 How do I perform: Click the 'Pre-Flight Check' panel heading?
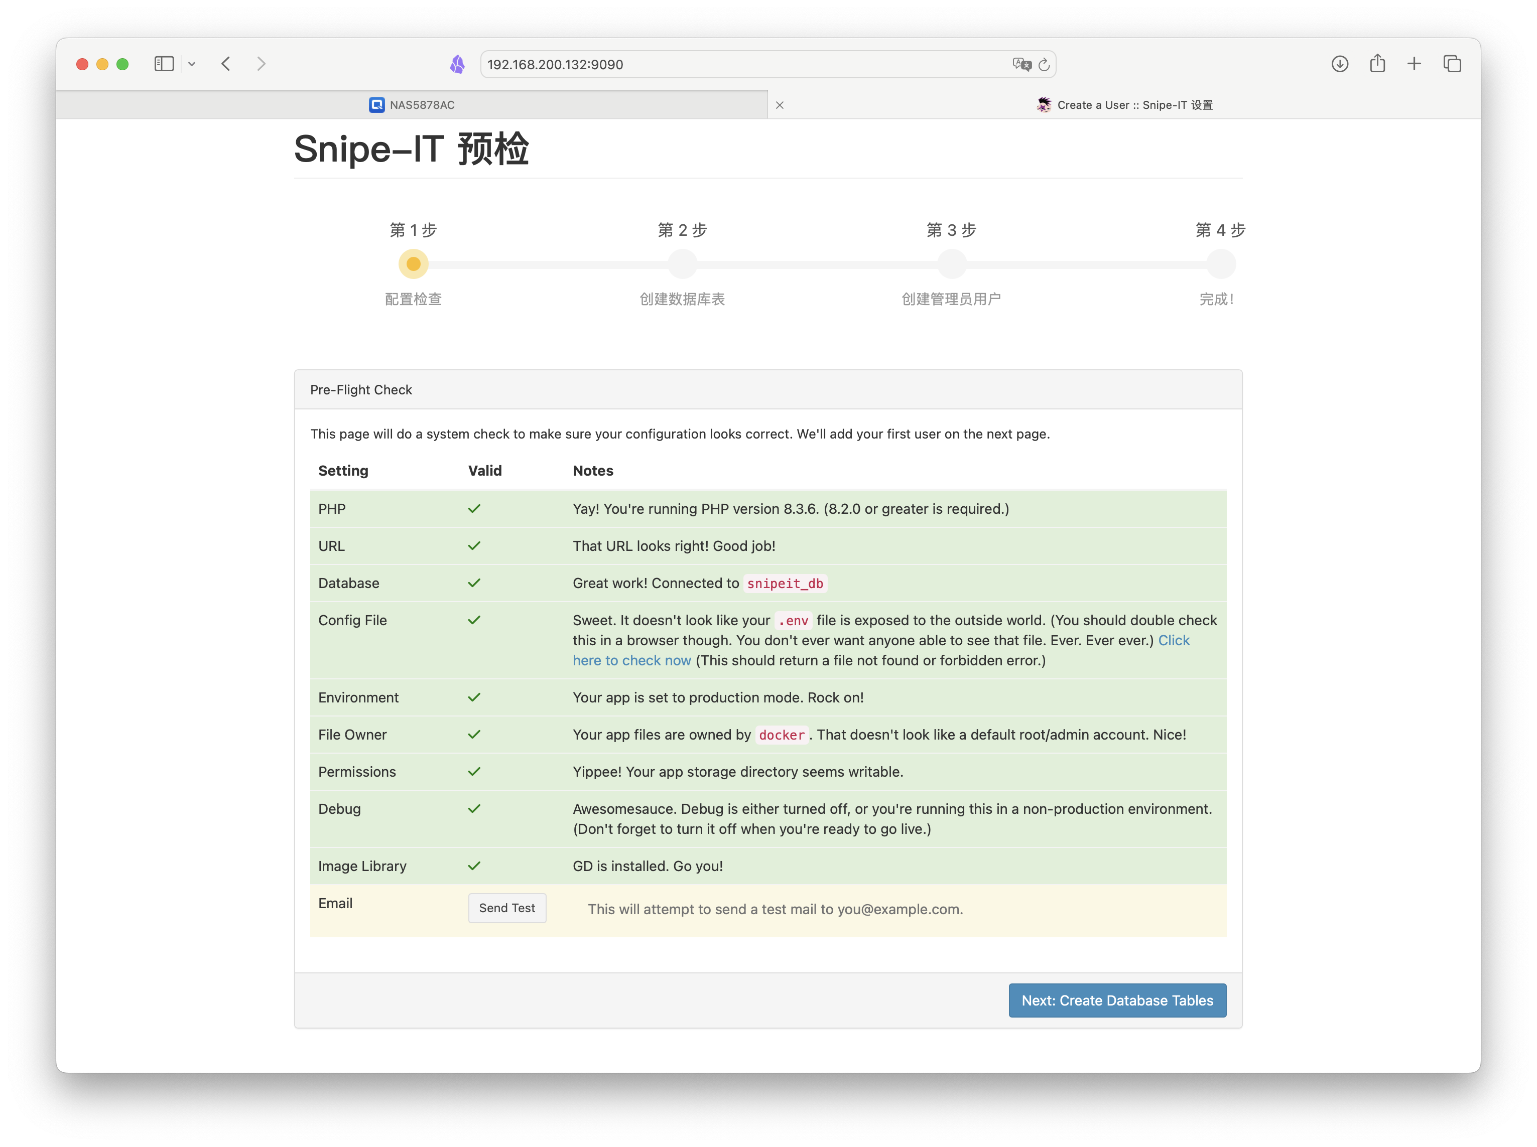(x=361, y=390)
